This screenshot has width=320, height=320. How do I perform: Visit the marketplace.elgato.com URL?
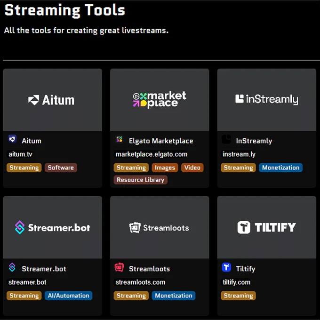click(x=152, y=154)
